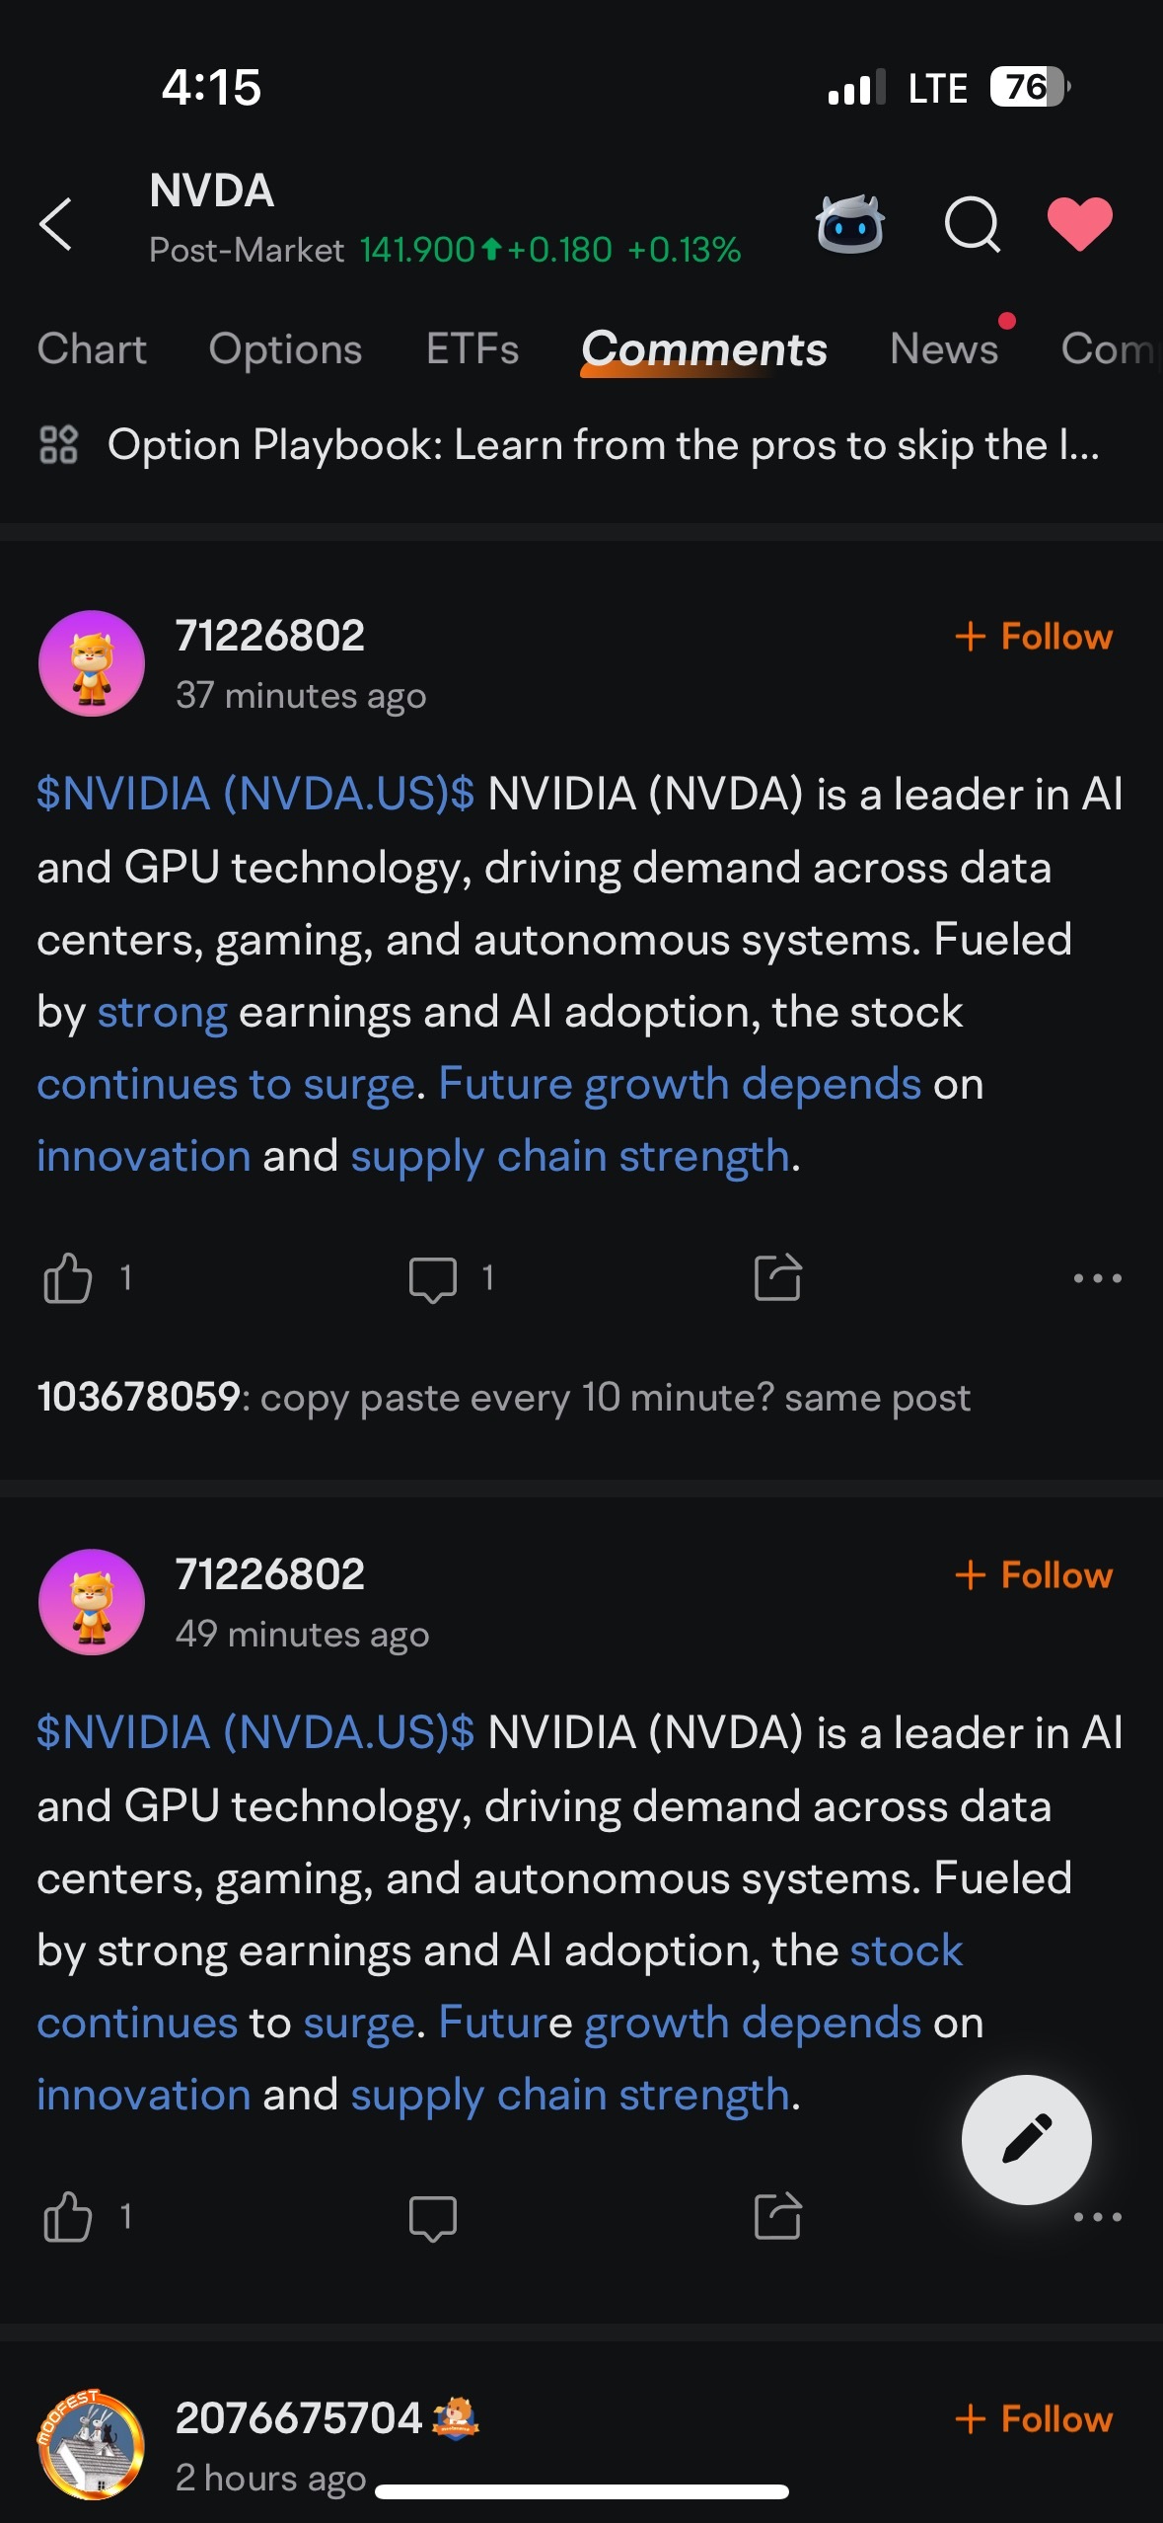Tap the floating pencil compose button

(1026, 2139)
